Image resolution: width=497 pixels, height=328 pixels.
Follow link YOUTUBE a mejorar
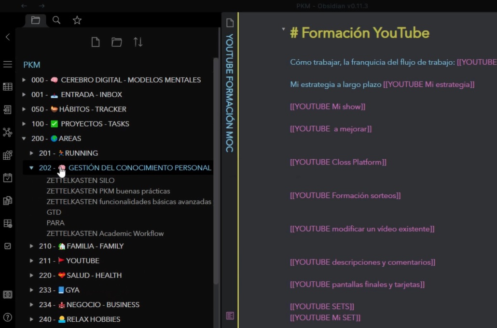click(x=331, y=129)
